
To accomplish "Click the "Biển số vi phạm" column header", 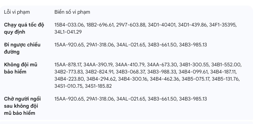I will pyautogui.click(x=72, y=12).
